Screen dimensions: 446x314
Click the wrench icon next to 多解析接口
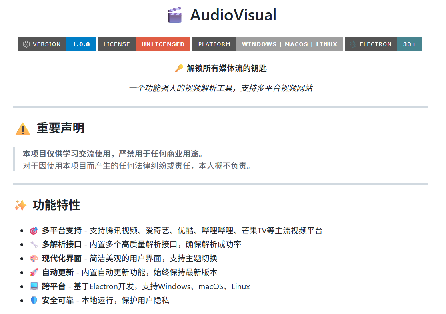tap(34, 244)
